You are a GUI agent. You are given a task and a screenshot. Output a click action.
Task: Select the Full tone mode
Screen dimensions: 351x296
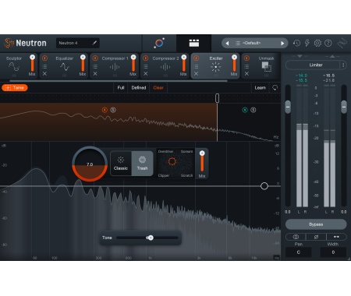[x=121, y=88]
